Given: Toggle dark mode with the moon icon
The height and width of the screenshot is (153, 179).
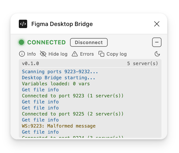Looking at the screenshot, I should coord(157,54).
